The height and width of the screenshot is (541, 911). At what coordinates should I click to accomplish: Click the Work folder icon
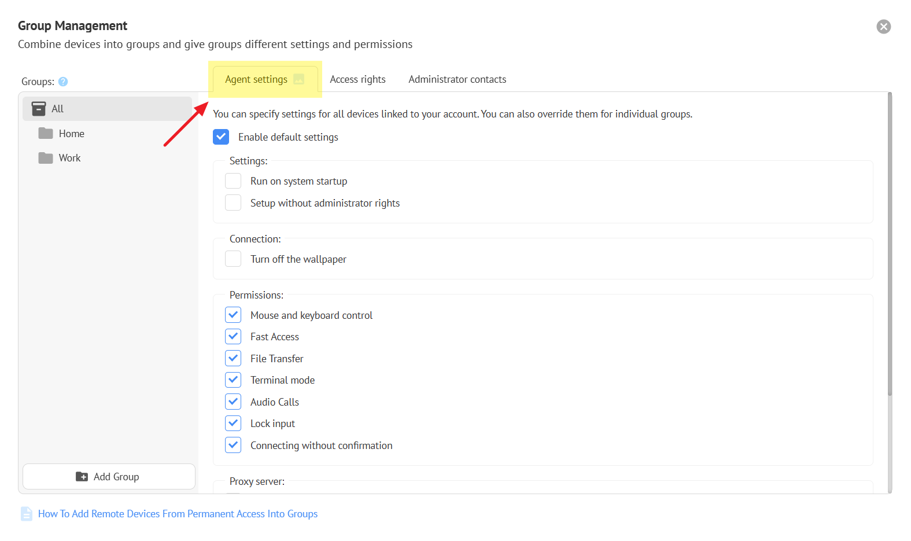[x=46, y=158]
